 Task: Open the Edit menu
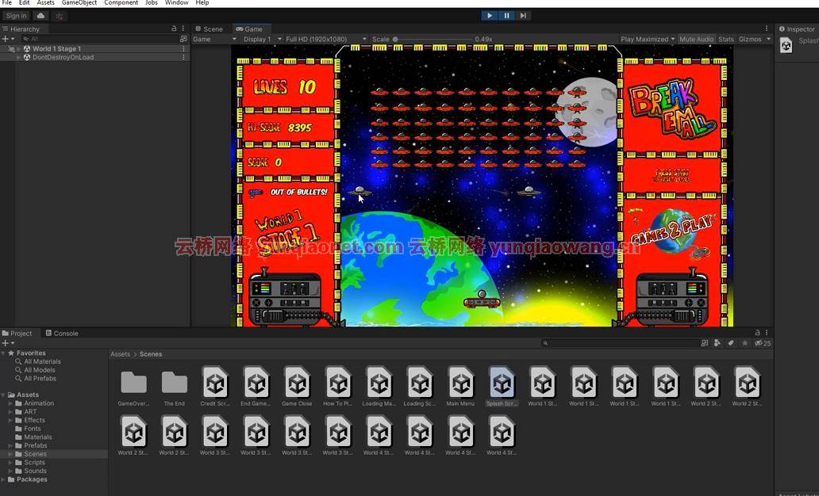[x=25, y=2]
